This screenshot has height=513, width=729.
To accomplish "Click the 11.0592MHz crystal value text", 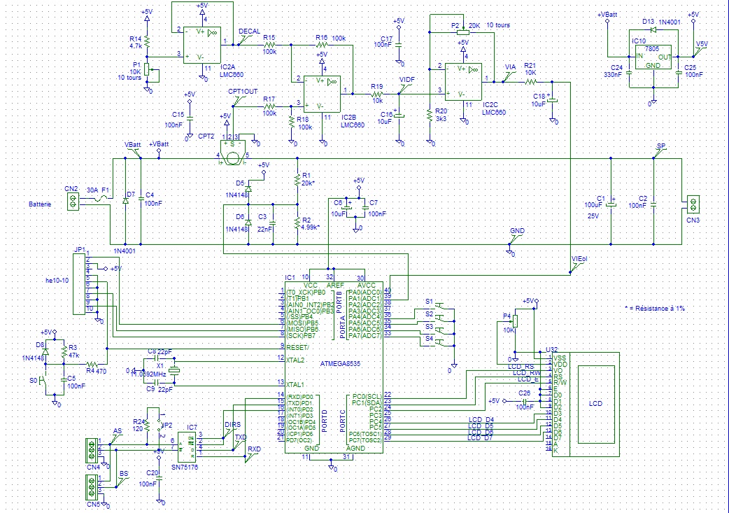I will click(148, 374).
